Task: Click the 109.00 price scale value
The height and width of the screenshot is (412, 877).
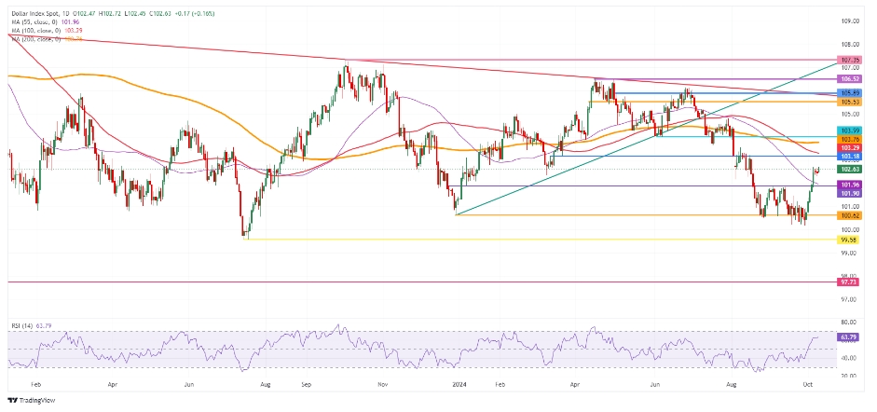Action: (x=850, y=21)
